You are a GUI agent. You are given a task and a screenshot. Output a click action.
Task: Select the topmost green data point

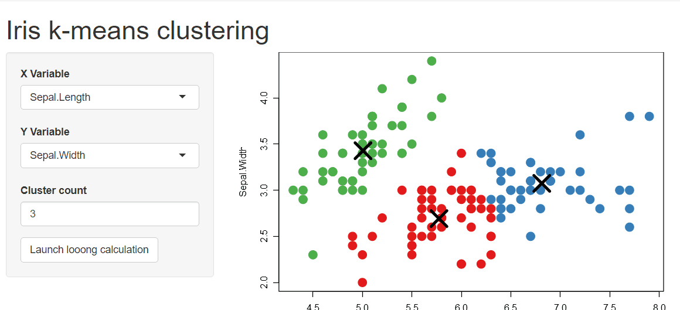pos(432,61)
